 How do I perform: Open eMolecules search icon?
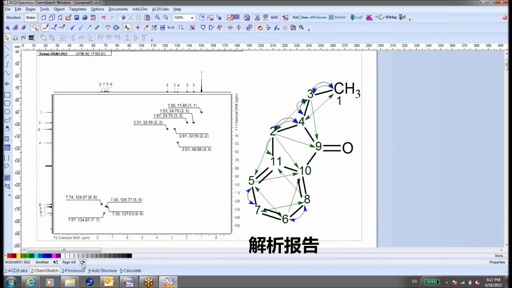coord(318,18)
